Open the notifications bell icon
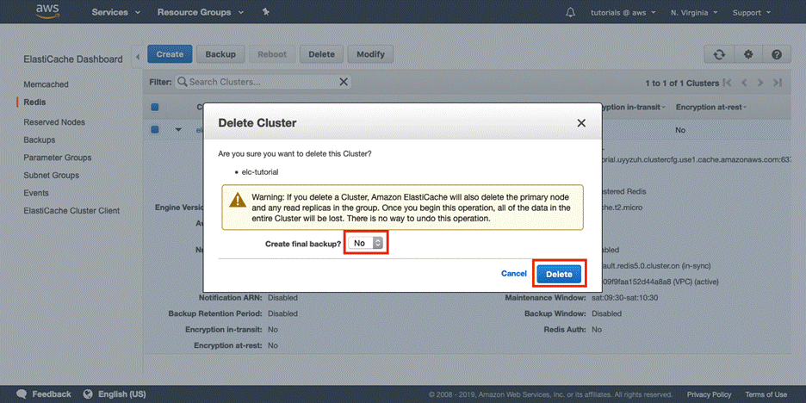The height and width of the screenshot is (403, 806). (x=570, y=13)
